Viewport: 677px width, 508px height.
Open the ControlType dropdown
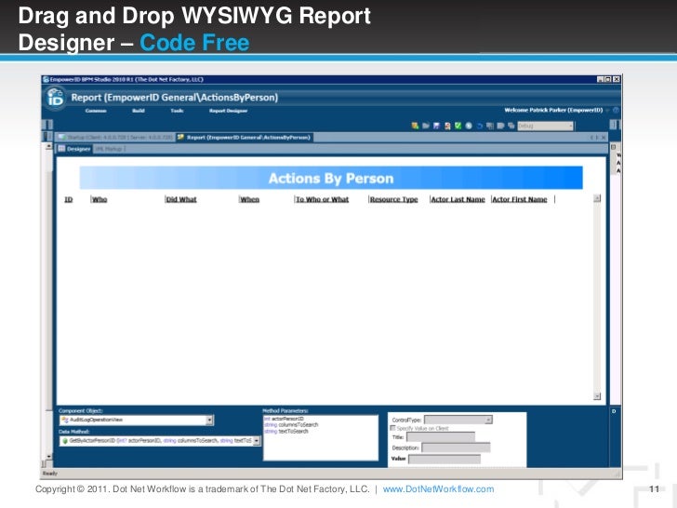(488, 420)
